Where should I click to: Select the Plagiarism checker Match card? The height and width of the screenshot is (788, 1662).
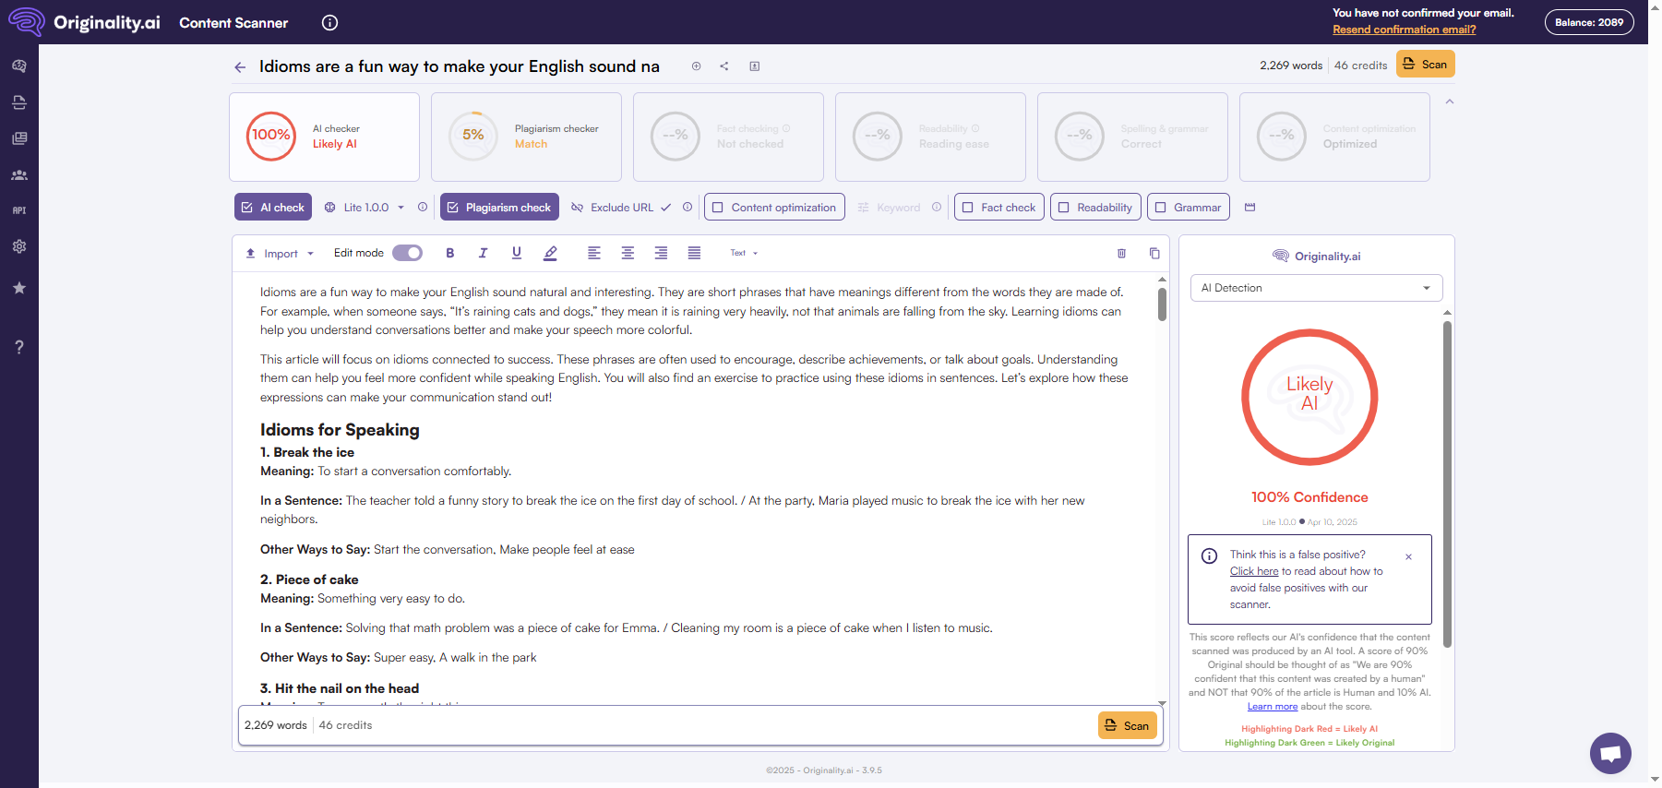[526, 137]
